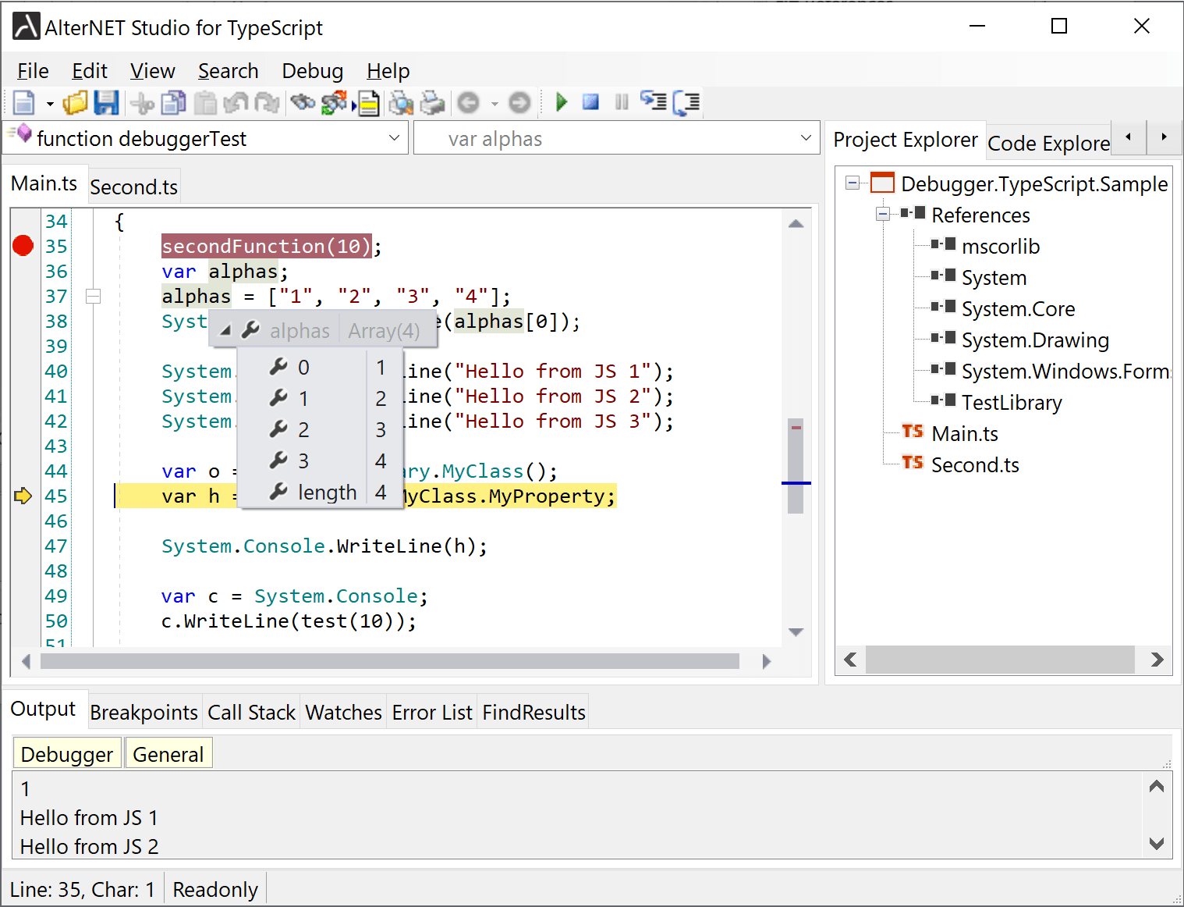Click the Copy toolbar icon
Image resolution: width=1184 pixels, height=907 pixels.
tap(173, 102)
